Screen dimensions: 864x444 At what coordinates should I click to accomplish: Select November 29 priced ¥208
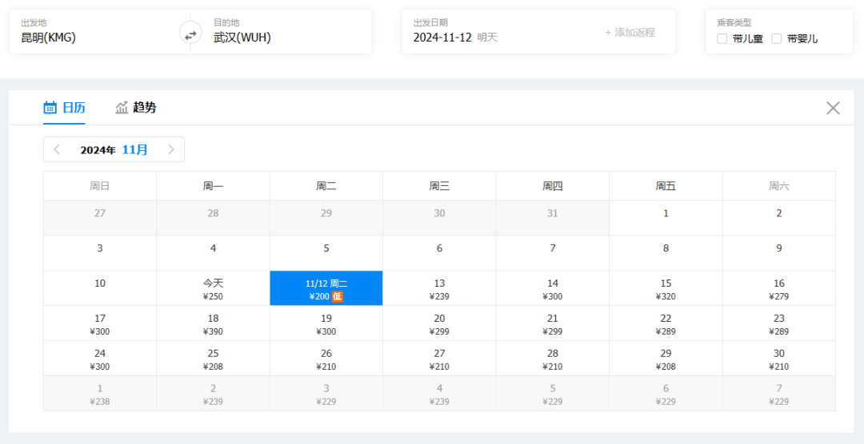(666, 359)
